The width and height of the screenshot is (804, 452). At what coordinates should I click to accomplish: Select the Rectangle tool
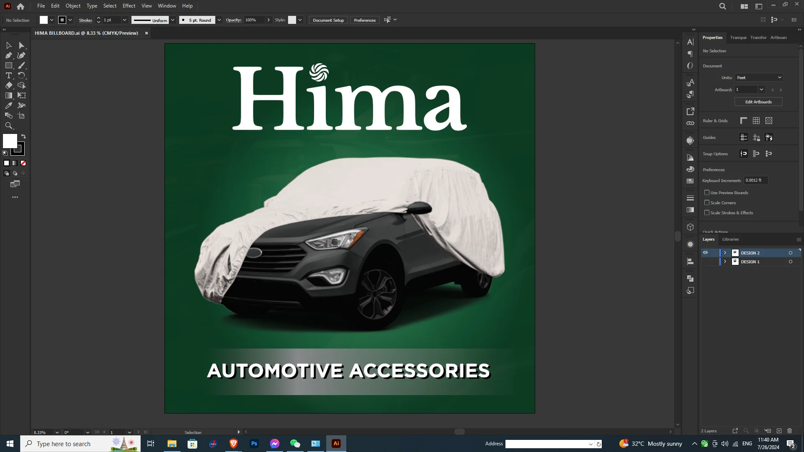coord(8,65)
